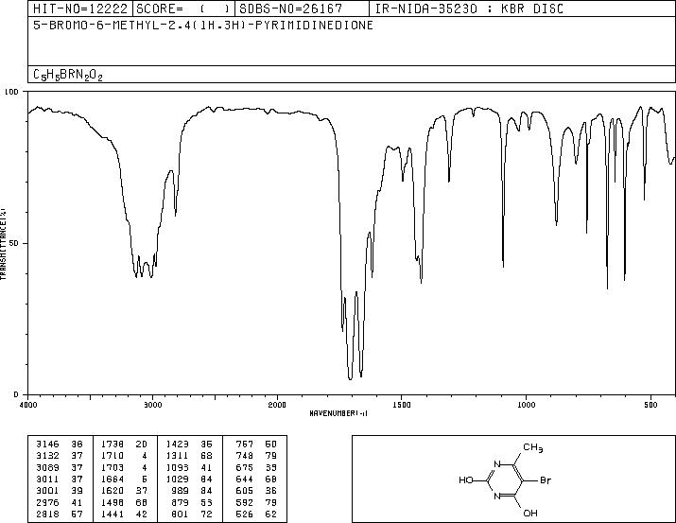Select peak table entry 1441
Image resolution: width=676 pixels, height=523 pixels.
point(124,514)
